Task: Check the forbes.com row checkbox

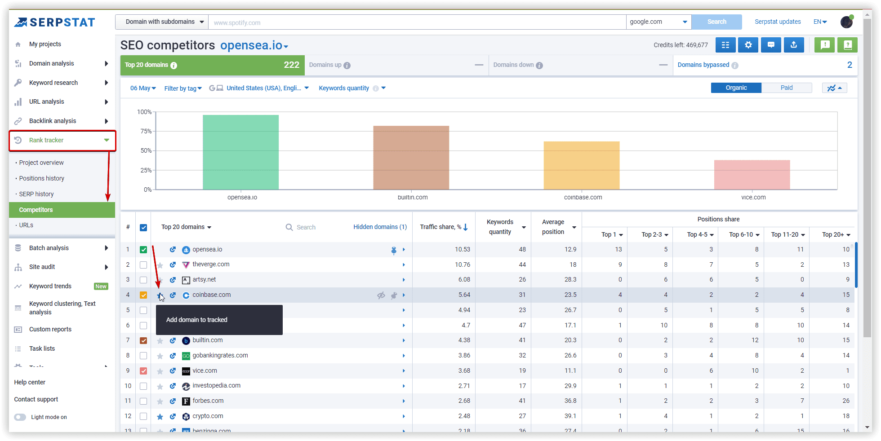Action: point(143,401)
